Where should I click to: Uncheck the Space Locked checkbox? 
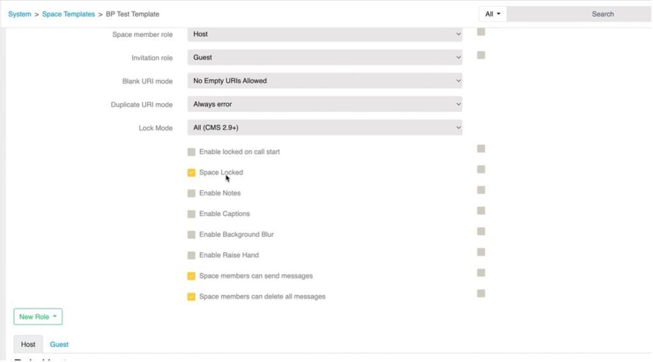click(x=191, y=173)
